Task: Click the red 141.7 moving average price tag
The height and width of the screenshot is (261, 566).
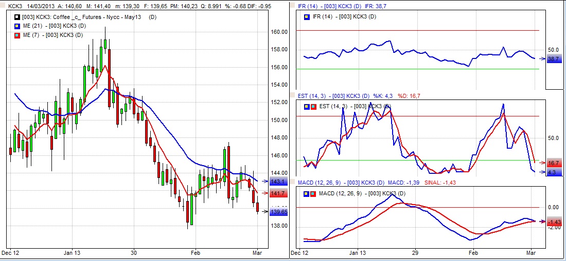Action: point(278,193)
